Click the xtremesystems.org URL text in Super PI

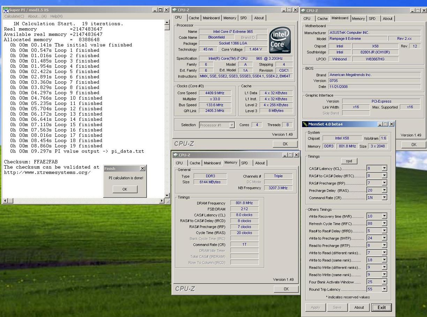(x=47, y=172)
